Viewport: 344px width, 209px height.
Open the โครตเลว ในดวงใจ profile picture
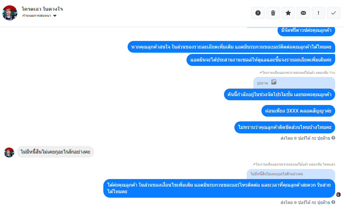pos(10,13)
